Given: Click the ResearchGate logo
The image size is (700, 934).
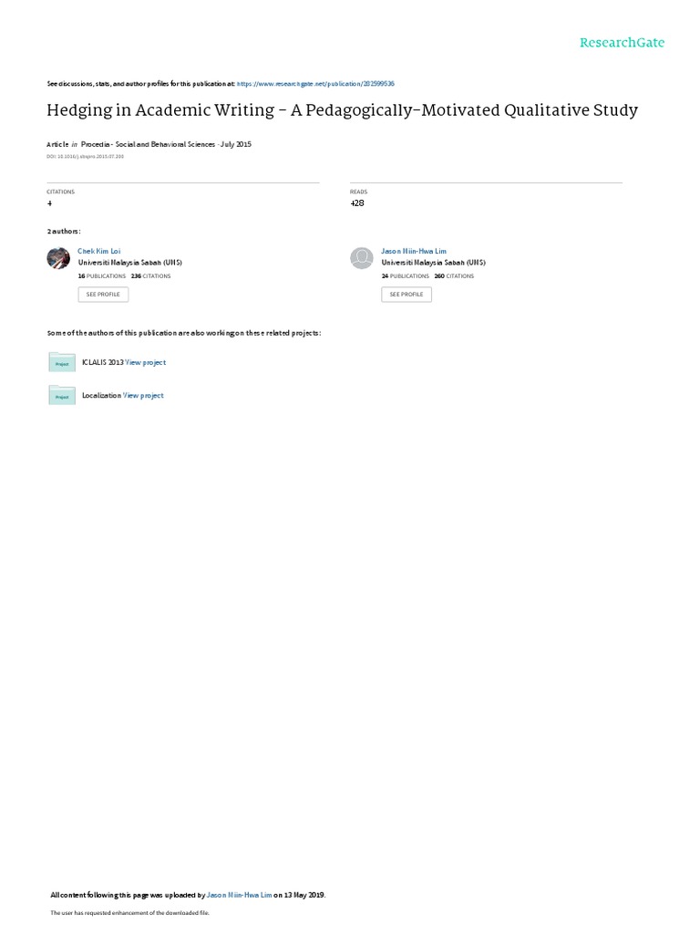Looking at the screenshot, I should click(x=622, y=43).
